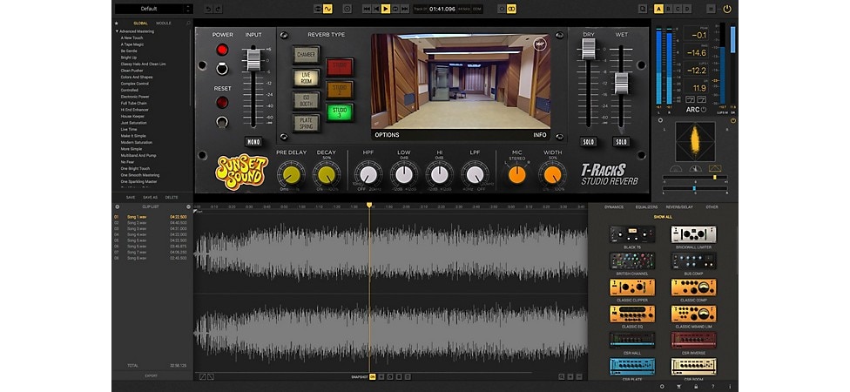Select the highlighted waveform view icon
This screenshot has height=392, width=850.
[x=327, y=9]
